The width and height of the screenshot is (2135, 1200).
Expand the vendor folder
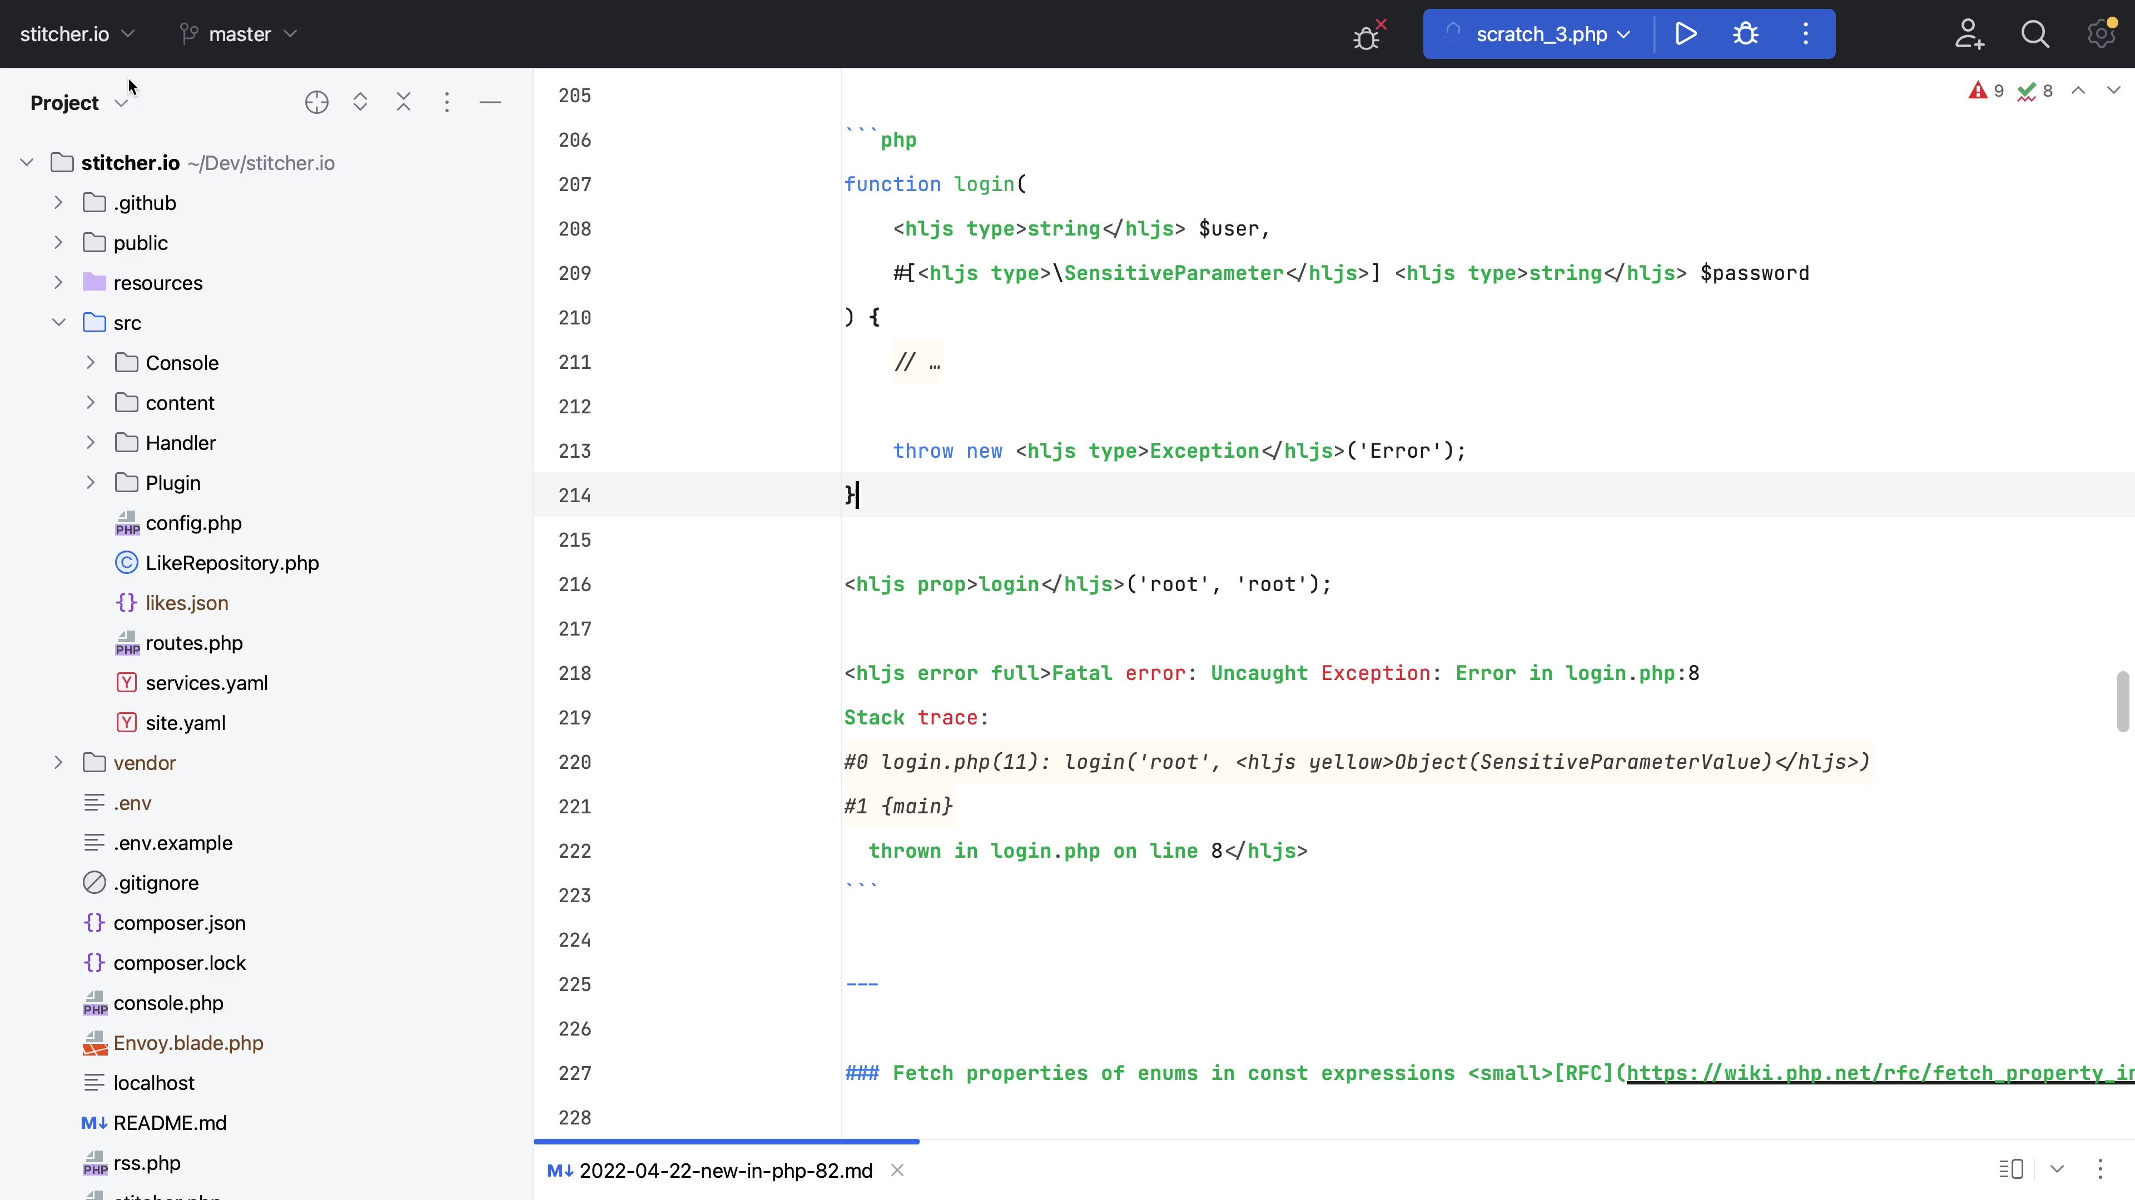pos(57,763)
